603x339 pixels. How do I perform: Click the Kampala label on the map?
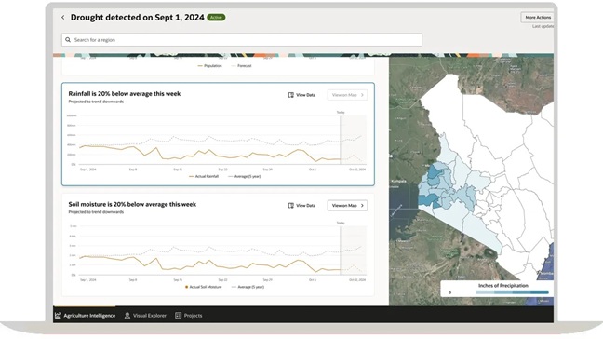click(x=398, y=181)
